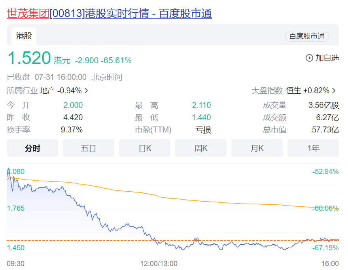Expand the 大盘指数 恒生 chevron arrow
The image size is (348, 270).
[334, 91]
